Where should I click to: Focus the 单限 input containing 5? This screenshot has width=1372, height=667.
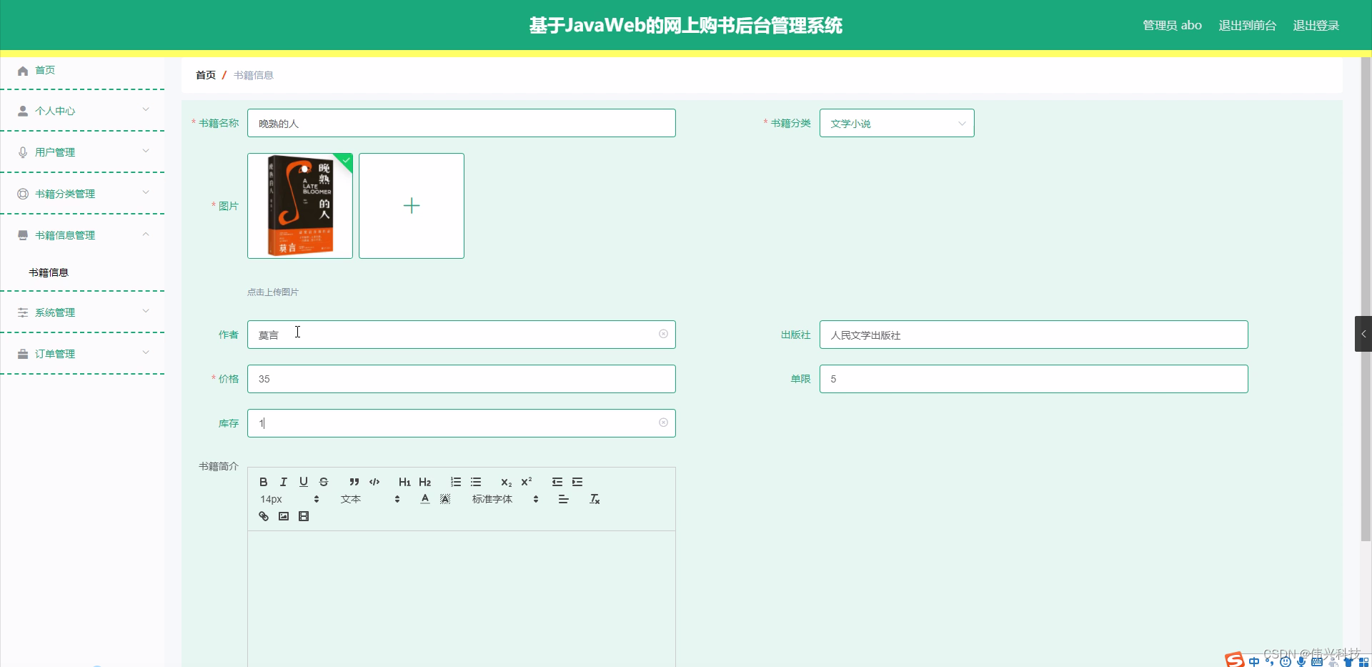(1034, 379)
